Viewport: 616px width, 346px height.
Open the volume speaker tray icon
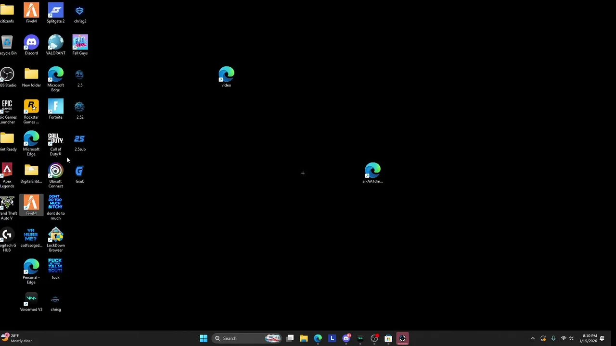571,338
